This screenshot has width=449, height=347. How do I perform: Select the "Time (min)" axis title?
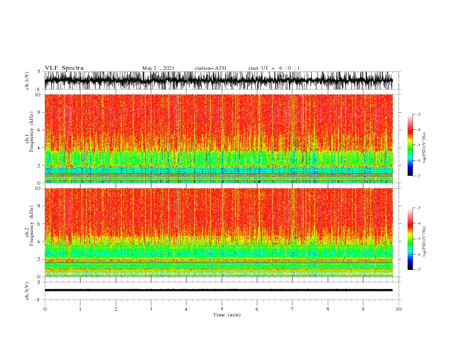(x=227, y=315)
